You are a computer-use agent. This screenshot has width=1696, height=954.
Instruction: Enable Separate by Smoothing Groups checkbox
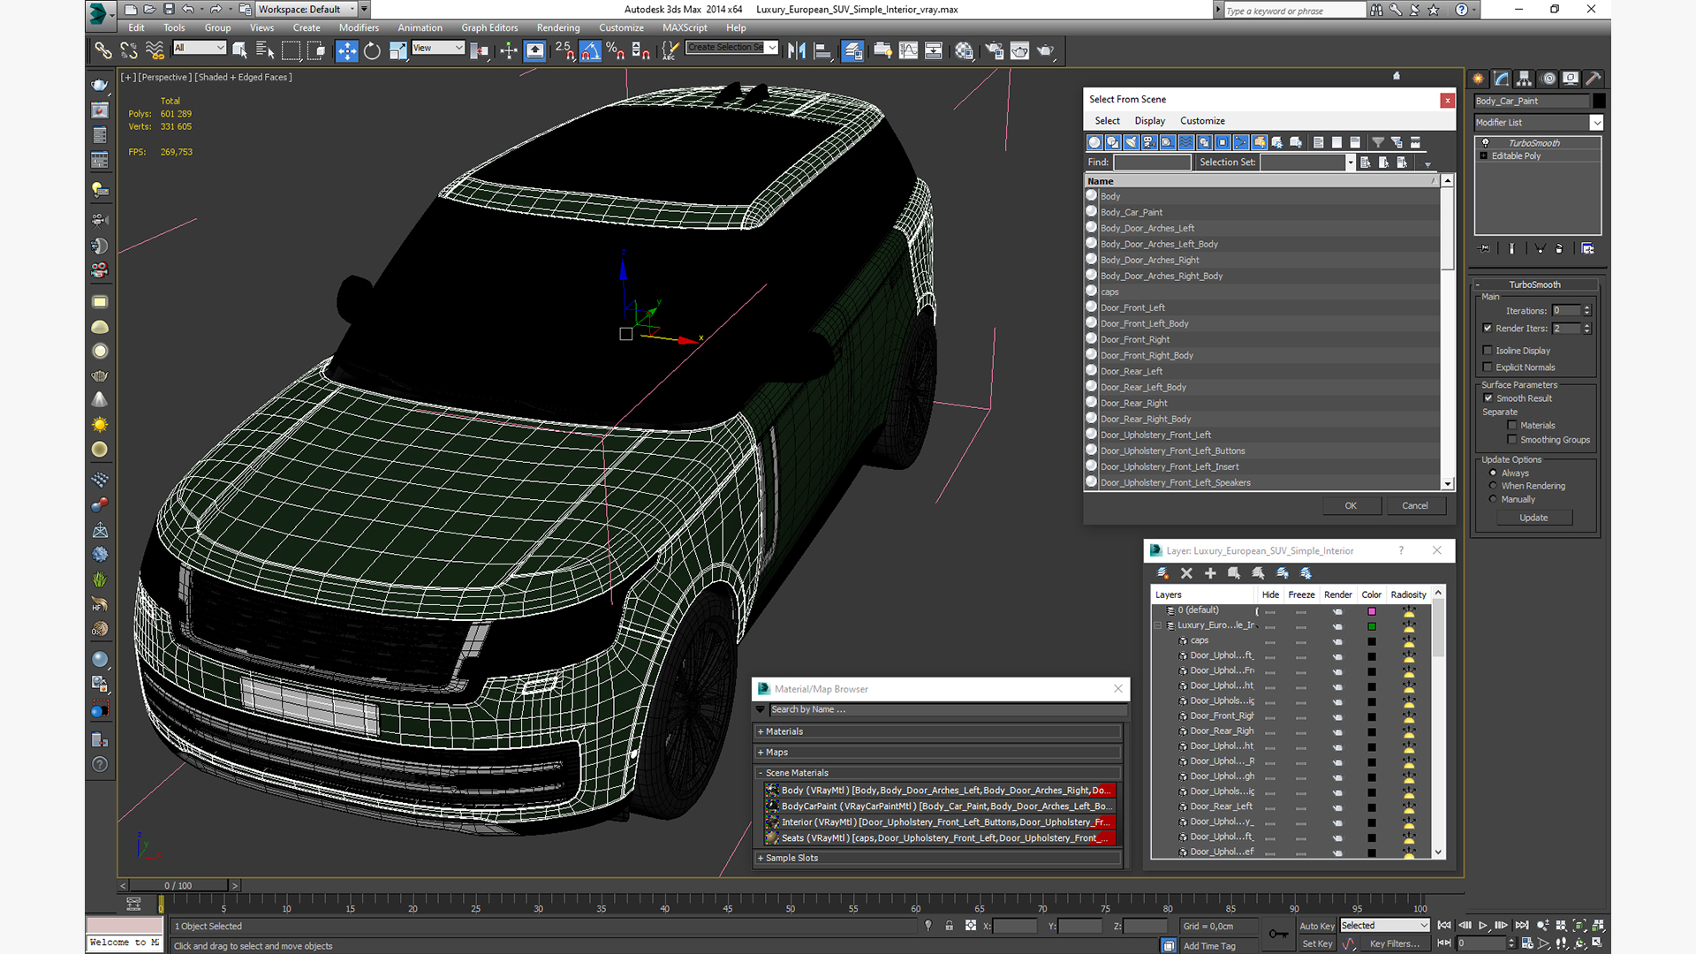coord(1512,440)
